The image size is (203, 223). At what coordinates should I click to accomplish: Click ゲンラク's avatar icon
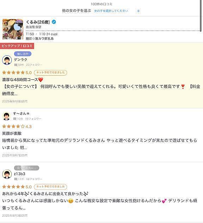pos(7,60)
